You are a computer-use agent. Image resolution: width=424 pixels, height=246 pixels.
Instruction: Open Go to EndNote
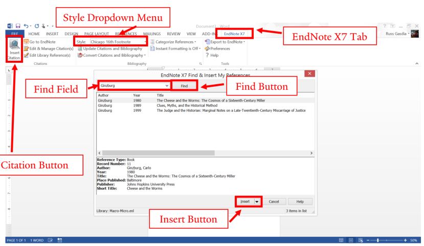(40, 42)
